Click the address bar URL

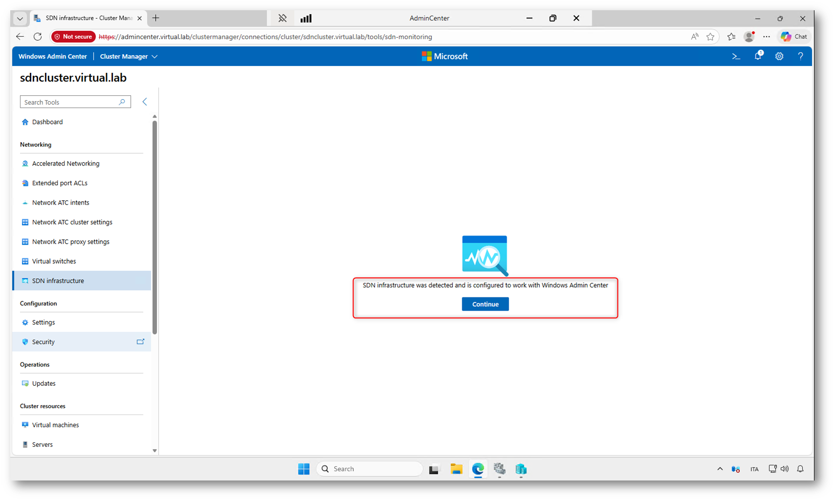click(265, 37)
